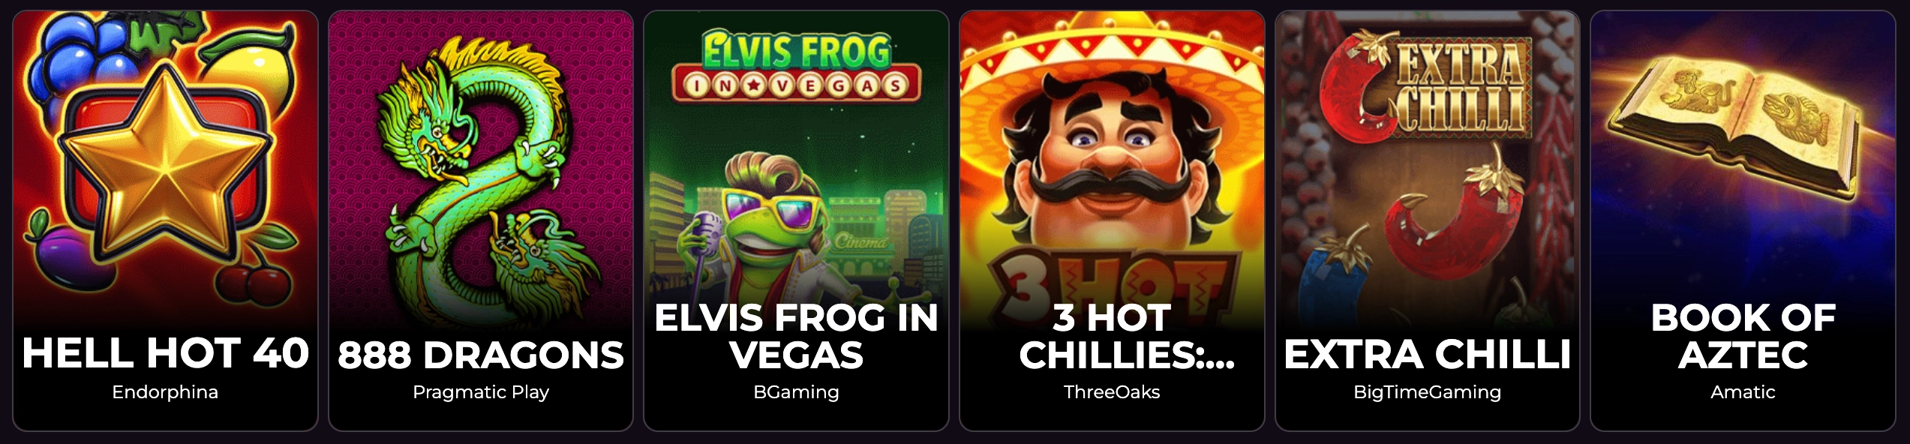Image resolution: width=1910 pixels, height=444 pixels.
Task: Click the 888 DRAGONS game title
Action: pyautogui.click(x=481, y=355)
